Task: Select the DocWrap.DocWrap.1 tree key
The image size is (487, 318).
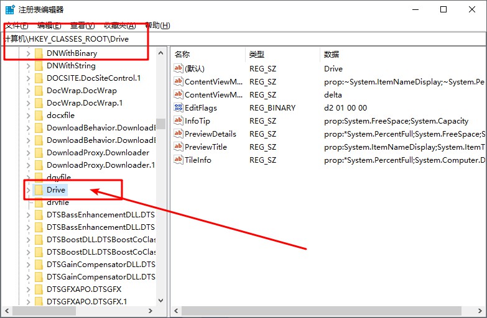Action: pyautogui.click(x=84, y=103)
